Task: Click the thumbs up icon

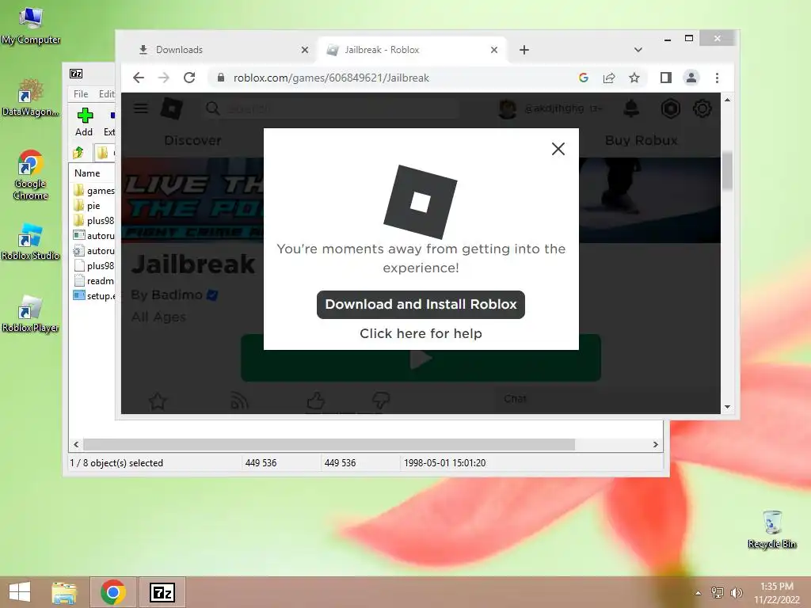Action: (x=316, y=401)
